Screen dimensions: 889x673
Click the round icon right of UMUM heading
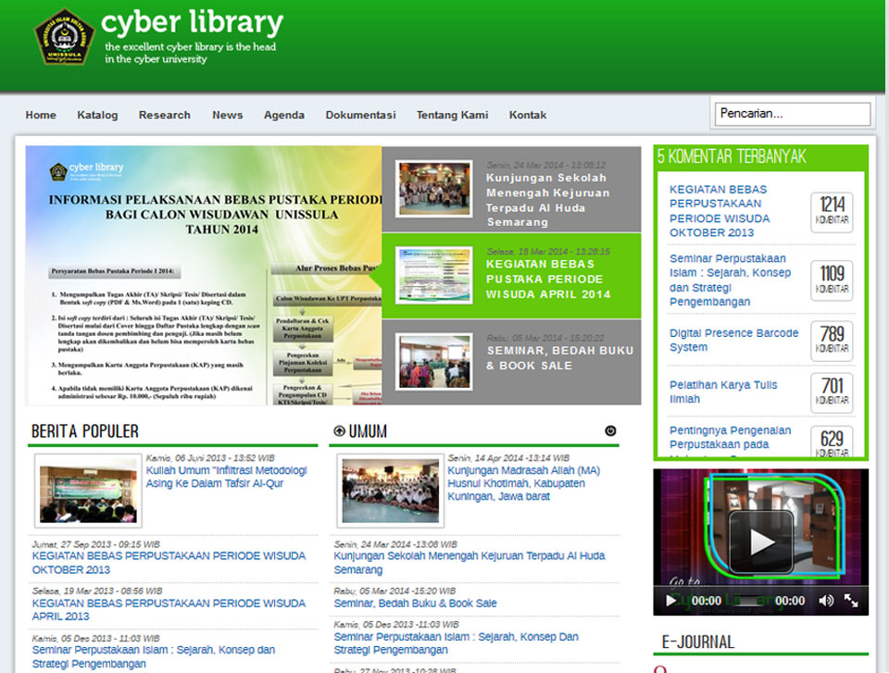(x=610, y=431)
